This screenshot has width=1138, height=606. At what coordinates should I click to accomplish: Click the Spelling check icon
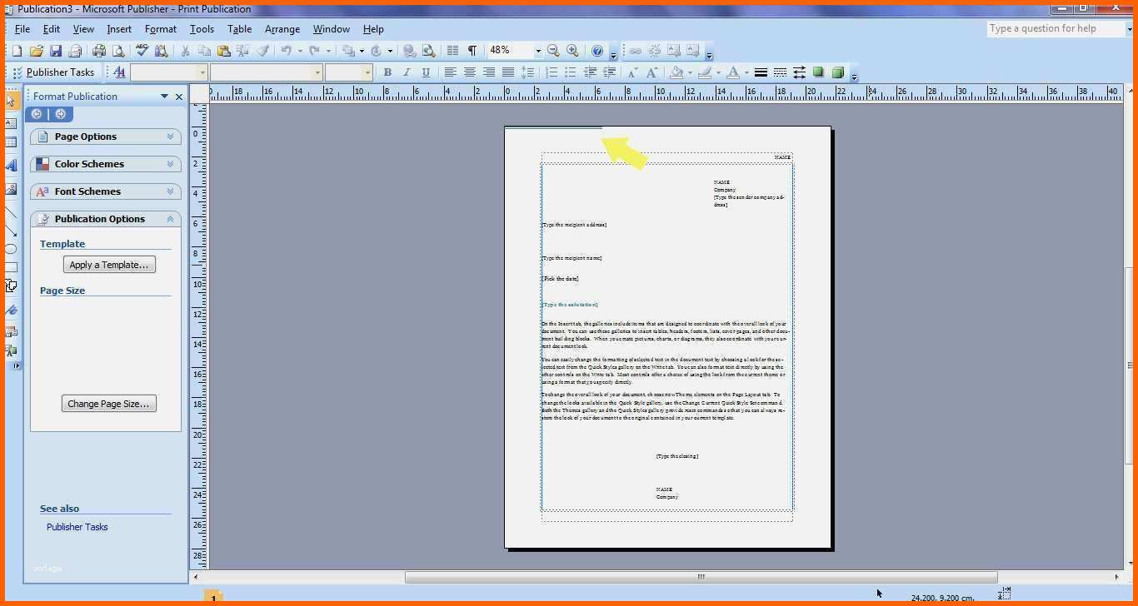[x=142, y=51]
